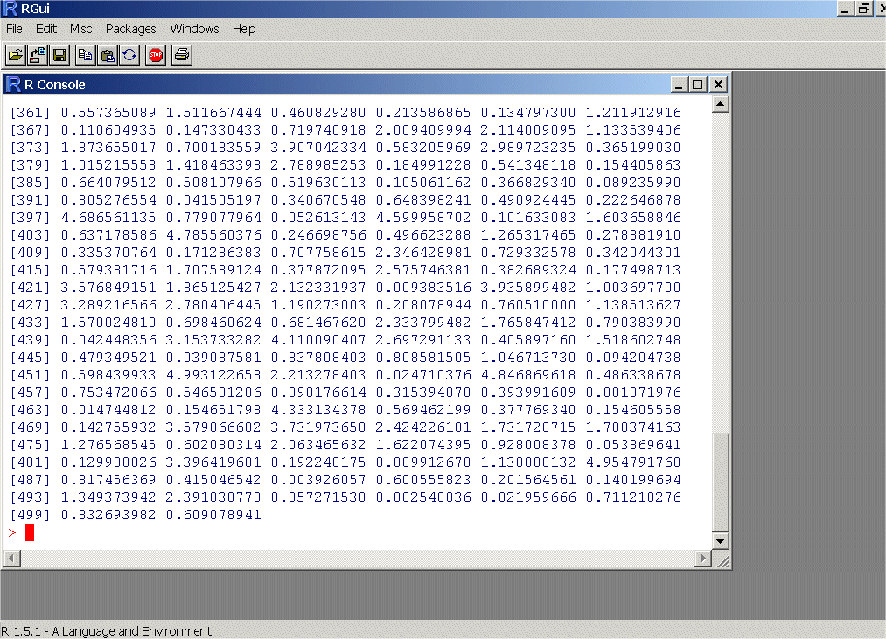Click the console's vertical scrollbar thumb
This screenshot has height=639, width=886.
click(x=721, y=482)
